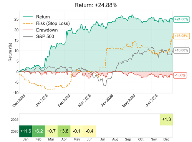Image resolution: width=192 pixels, height=142 pixels.
Task: Click the Return legend entry
Action: (36, 17)
